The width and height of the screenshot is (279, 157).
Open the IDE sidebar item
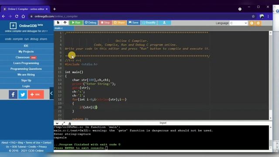pos(26,46)
